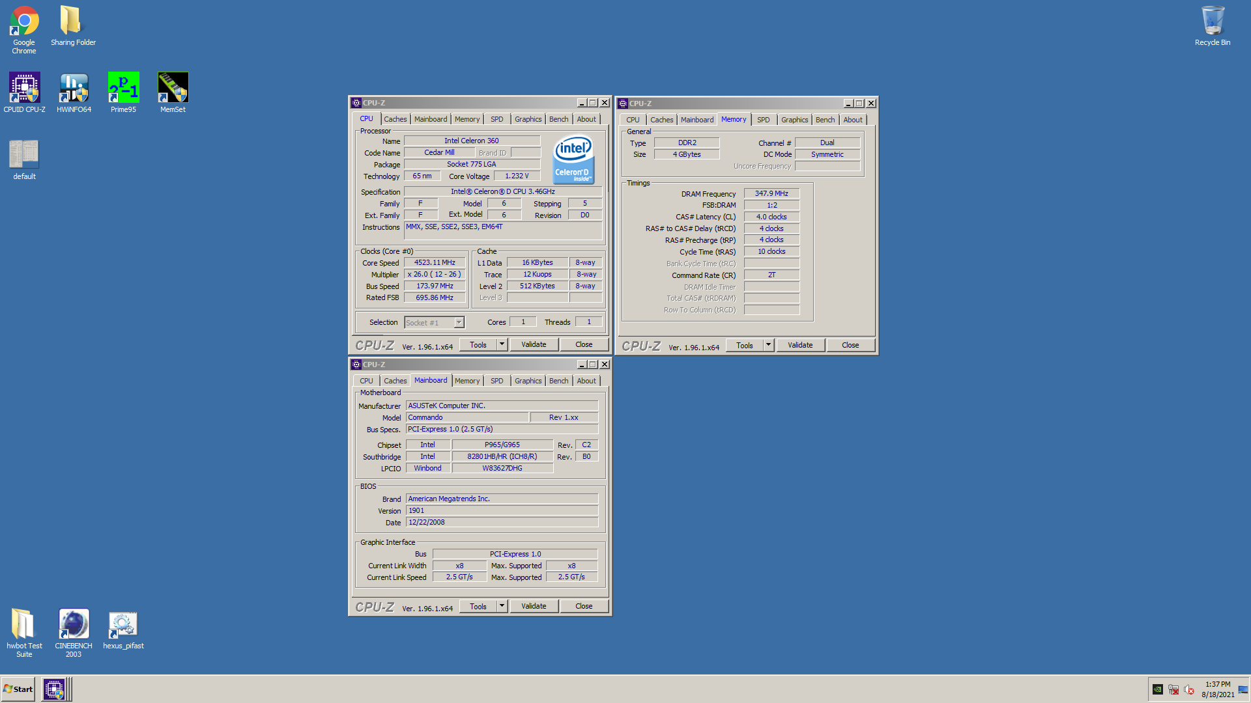Click title icon of Mainboard tab window
Viewport: 1251px width, 703px height.
(356, 365)
